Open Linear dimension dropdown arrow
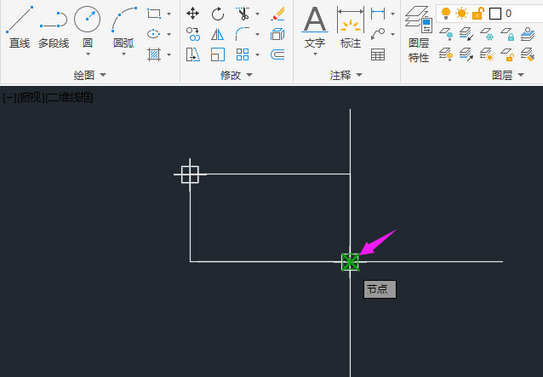This screenshot has height=377, width=543. [x=392, y=14]
